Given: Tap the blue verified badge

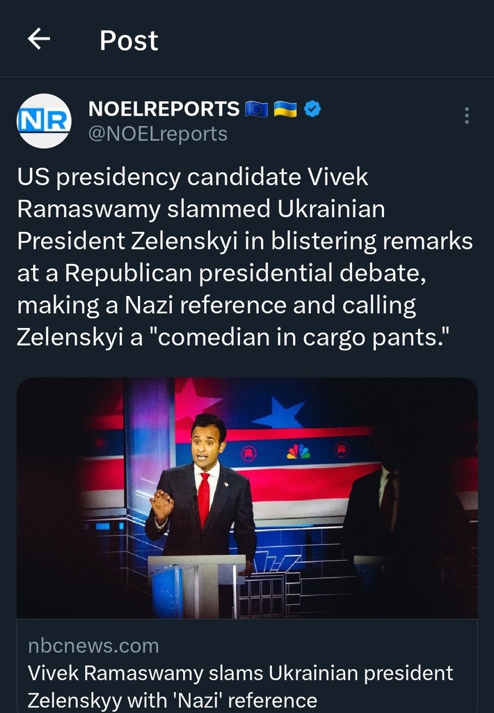Looking at the screenshot, I should click(313, 109).
